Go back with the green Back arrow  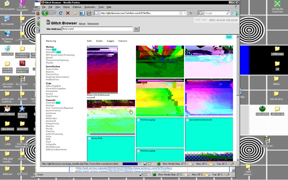[45, 13]
